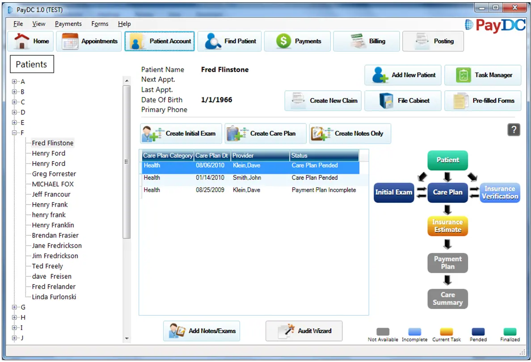Open the Task Manager
This screenshot has height=362, width=531.
click(x=483, y=75)
